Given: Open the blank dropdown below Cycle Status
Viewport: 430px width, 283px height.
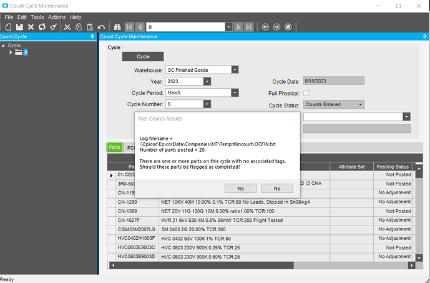Looking at the screenshot, I should (x=406, y=117).
